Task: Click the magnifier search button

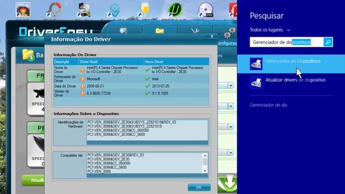Action: click(328, 42)
